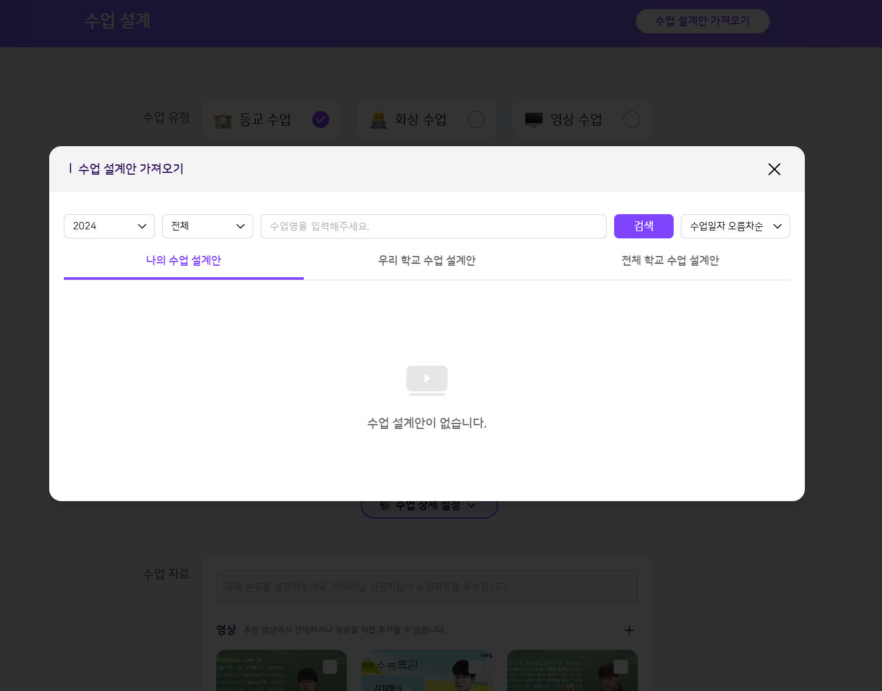Viewport: 882px width, 691px height.
Task: Click the empty-state video placeholder icon
Action: click(x=427, y=380)
